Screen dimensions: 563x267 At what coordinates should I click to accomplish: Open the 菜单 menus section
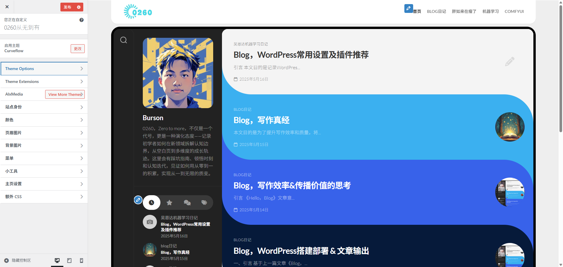coord(44,158)
